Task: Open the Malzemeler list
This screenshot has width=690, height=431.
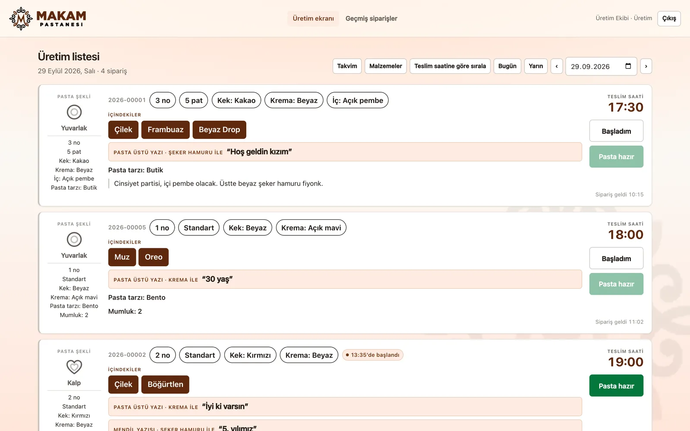Action: [x=386, y=66]
